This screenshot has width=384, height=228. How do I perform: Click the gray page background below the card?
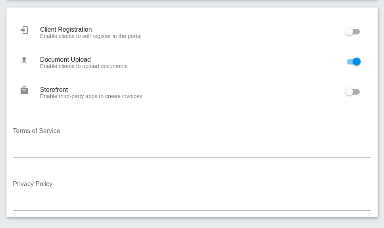coord(192,223)
